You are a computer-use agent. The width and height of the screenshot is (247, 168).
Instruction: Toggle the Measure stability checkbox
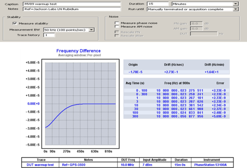click(x=15, y=23)
